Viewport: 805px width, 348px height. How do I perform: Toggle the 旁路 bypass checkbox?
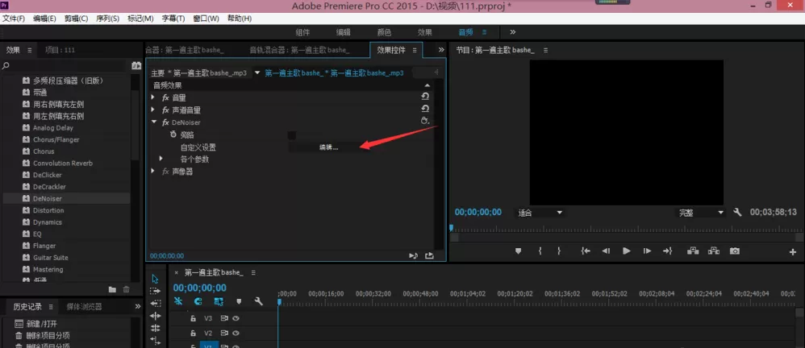292,135
